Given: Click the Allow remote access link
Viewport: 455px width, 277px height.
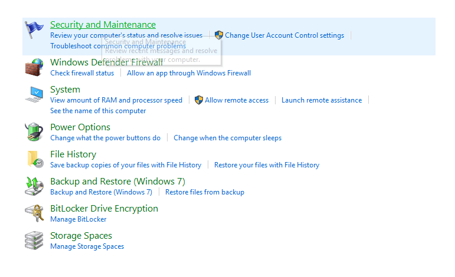Looking at the screenshot, I should click(237, 100).
